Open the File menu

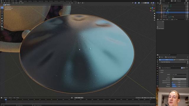pos(3,1)
